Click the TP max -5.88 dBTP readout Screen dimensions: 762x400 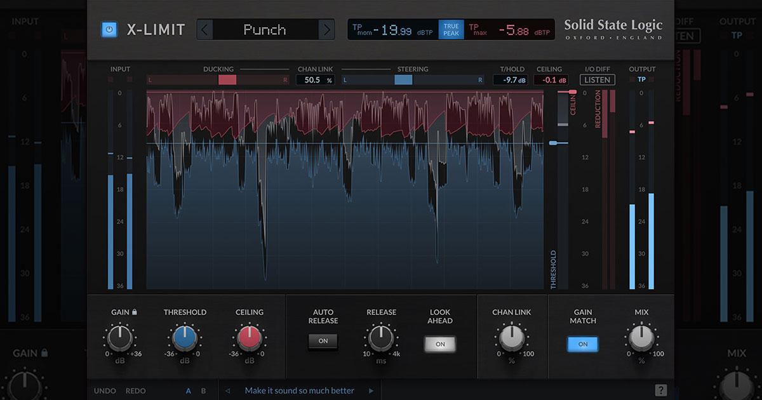510,30
